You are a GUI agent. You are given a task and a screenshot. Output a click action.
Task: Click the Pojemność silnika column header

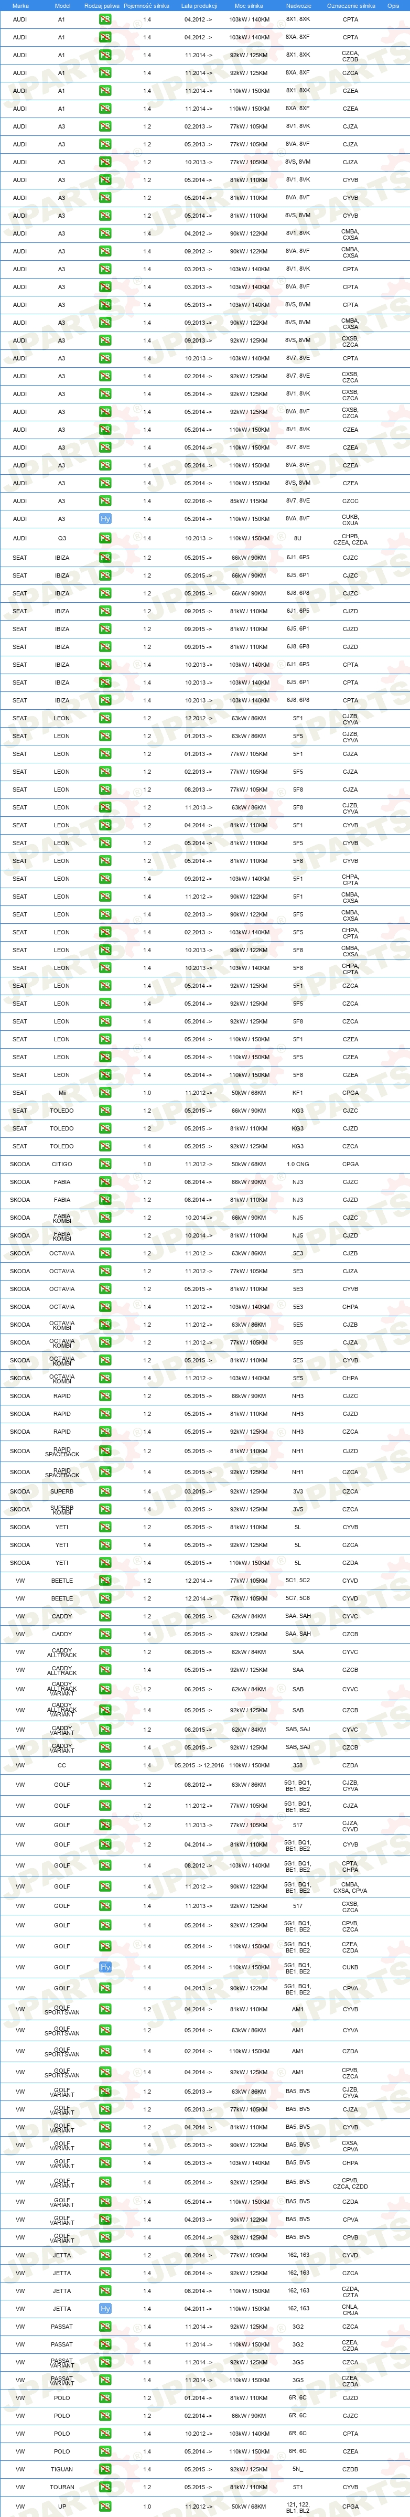pos(146,6)
